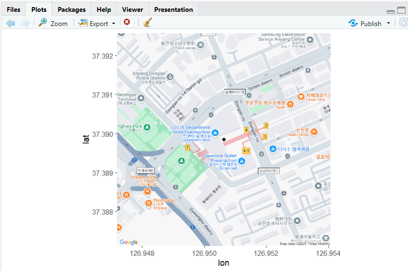Clear all plots with broom icon
408x271 pixels.
147,23
